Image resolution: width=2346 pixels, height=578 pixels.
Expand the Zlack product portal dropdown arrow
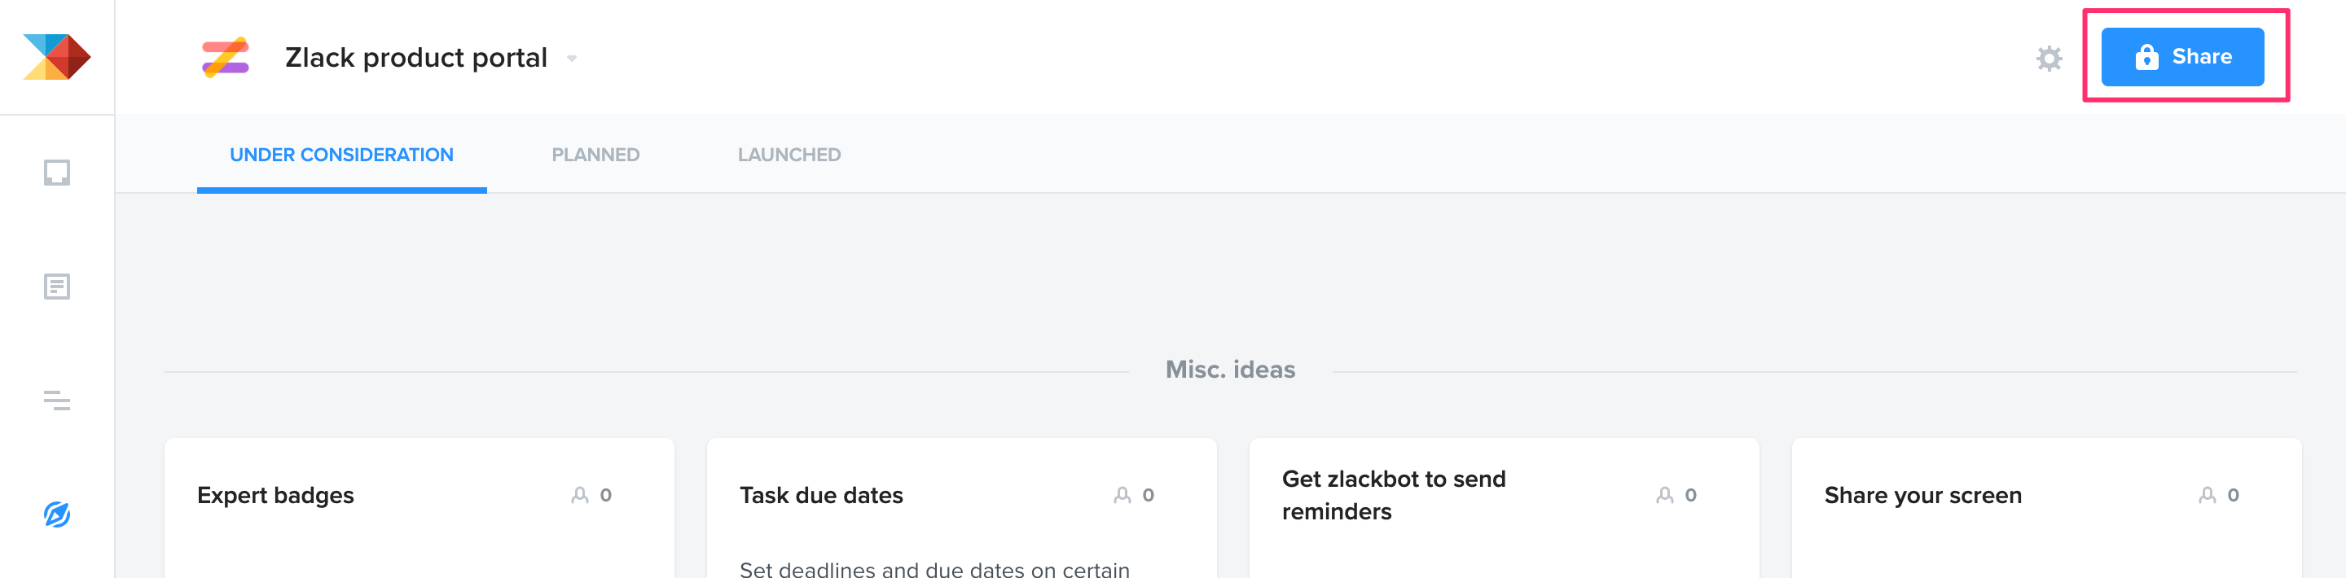[x=572, y=59]
